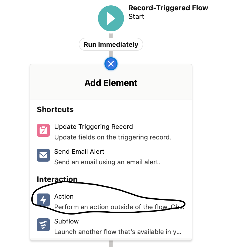Select the Update Triggering Record clipboard icon
The image size is (242, 247).
click(43, 130)
